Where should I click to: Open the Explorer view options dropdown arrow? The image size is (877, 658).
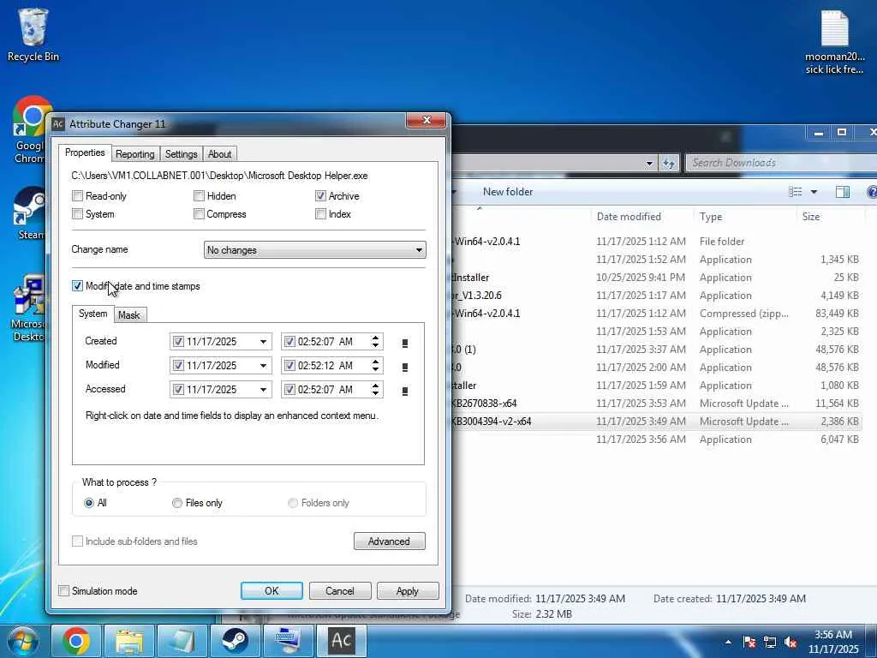[814, 192]
